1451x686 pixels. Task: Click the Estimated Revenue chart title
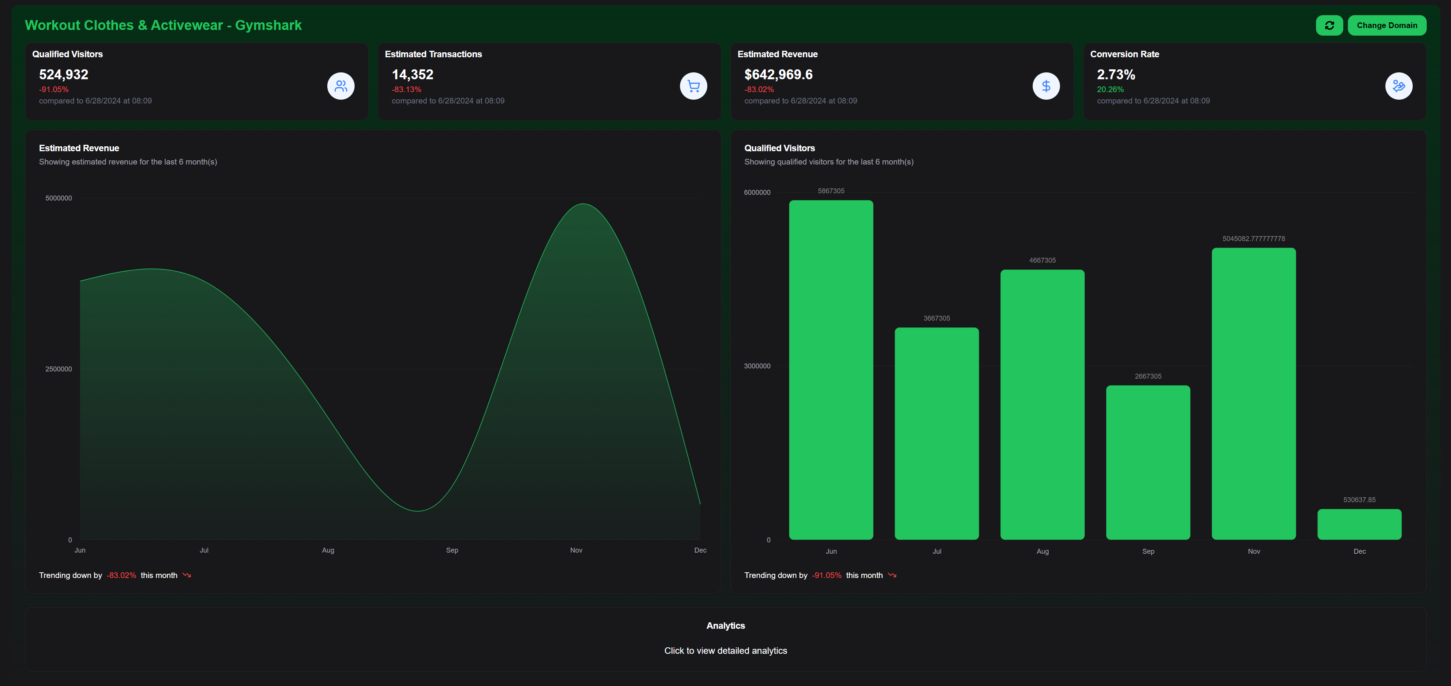click(x=79, y=147)
